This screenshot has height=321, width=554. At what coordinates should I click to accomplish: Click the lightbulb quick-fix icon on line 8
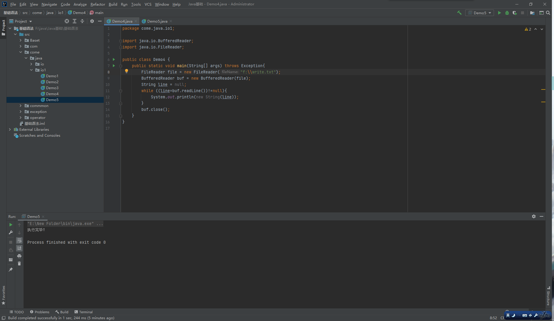pyautogui.click(x=127, y=71)
